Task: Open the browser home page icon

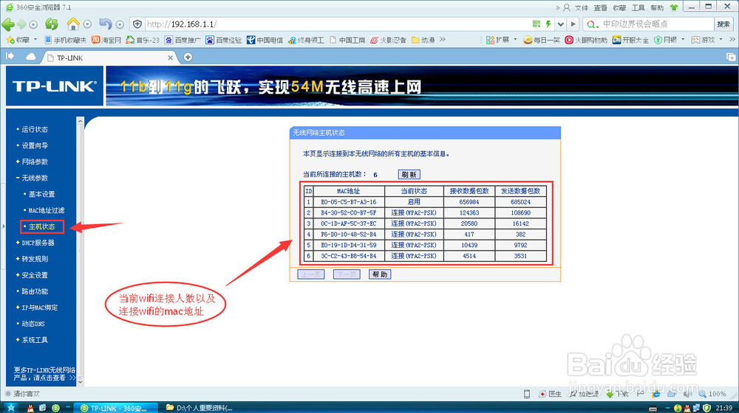Action: coord(73,24)
